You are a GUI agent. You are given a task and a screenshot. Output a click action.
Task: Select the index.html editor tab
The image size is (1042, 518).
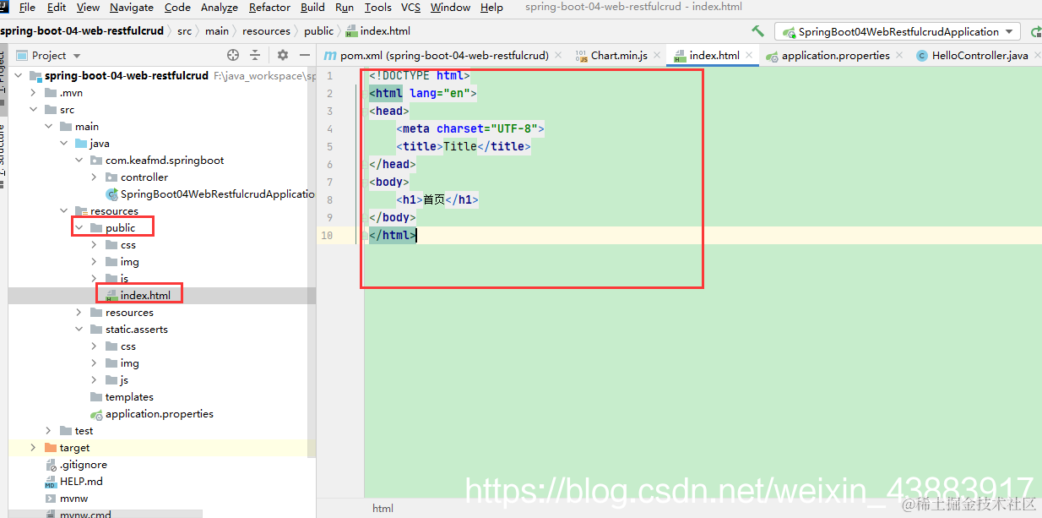[714, 56]
